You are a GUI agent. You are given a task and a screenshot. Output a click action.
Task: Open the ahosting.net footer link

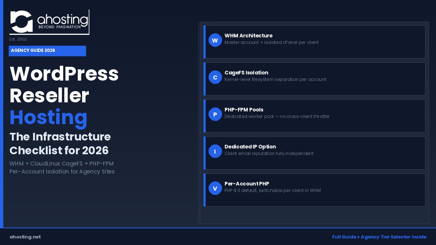[25, 237]
